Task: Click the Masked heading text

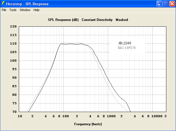Action: (122, 20)
